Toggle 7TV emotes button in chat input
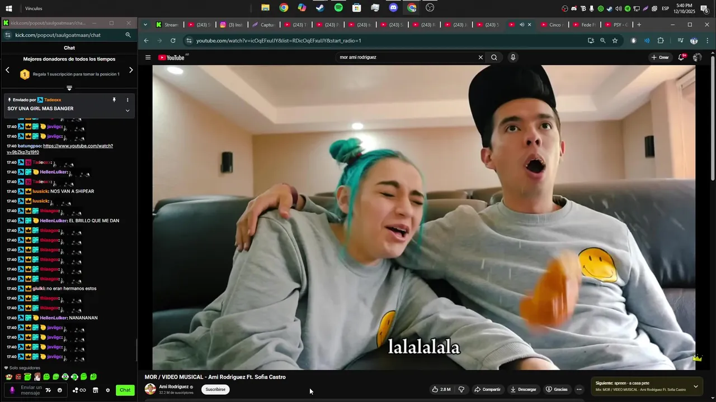The image size is (716, 402). [x=48, y=390]
